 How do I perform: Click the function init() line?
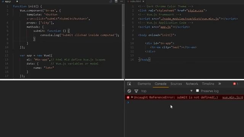tap(27, 6)
